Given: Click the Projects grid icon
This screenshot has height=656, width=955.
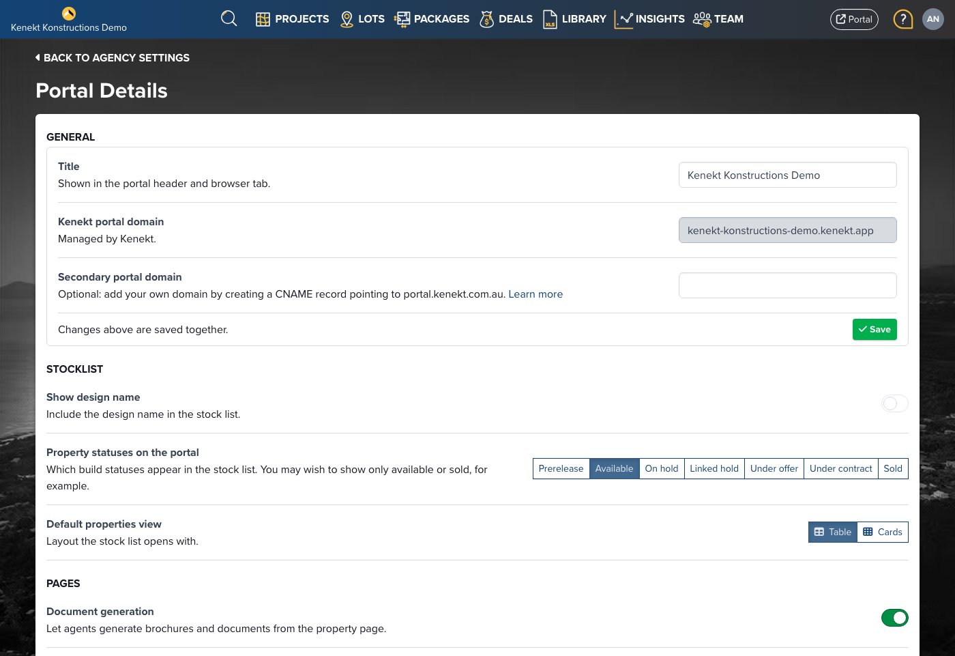Looking at the screenshot, I should point(263,19).
